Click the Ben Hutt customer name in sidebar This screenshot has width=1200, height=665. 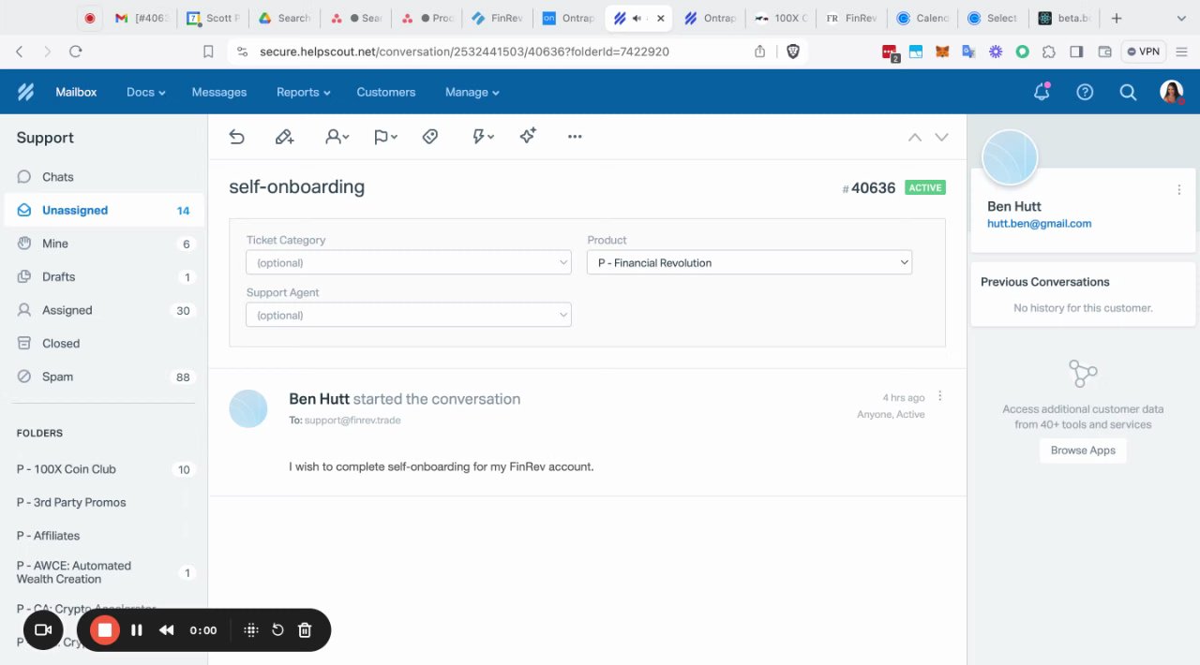[x=1014, y=206]
